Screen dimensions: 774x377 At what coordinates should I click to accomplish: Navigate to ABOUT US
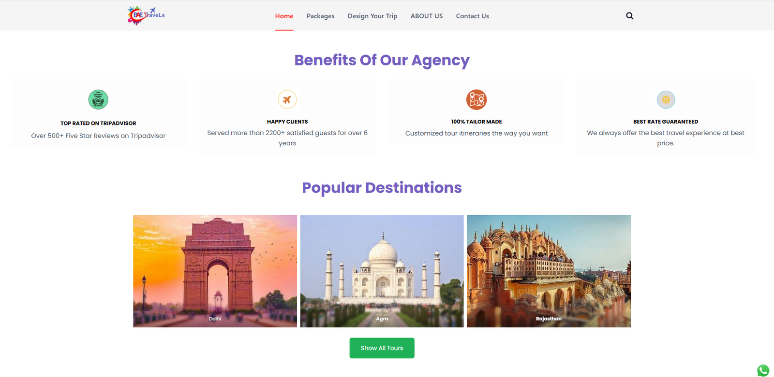tap(427, 16)
